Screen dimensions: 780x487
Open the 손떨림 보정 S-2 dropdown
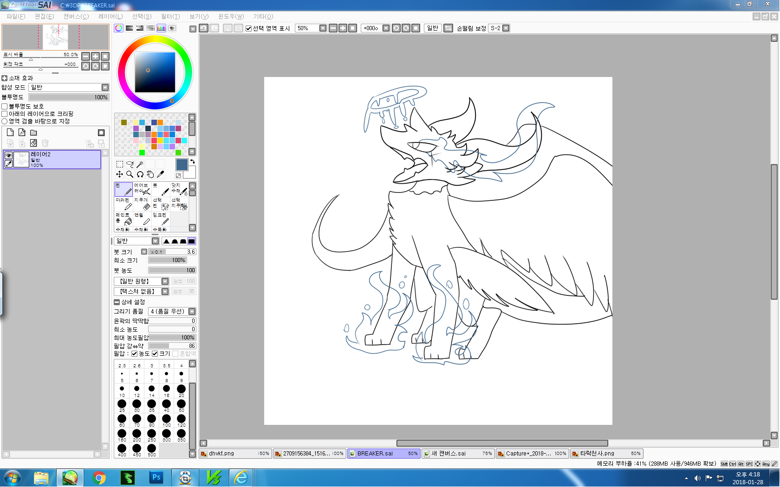coord(506,28)
